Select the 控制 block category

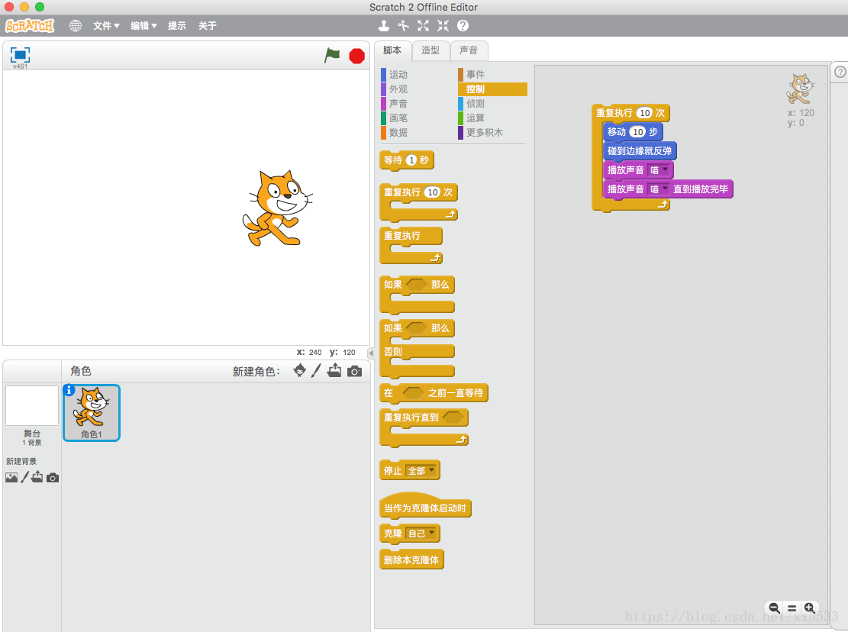(492, 89)
